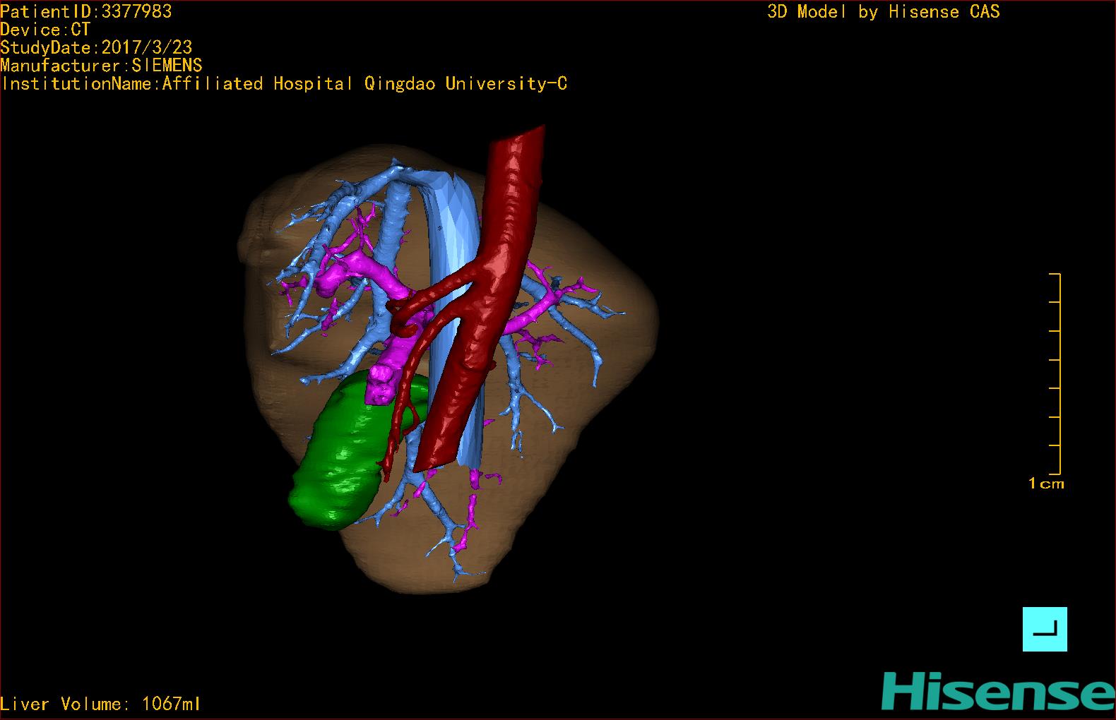This screenshot has width=1116, height=720.
Task: Click the "3D Model by Hisense CAS" title
Action: [x=884, y=11]
